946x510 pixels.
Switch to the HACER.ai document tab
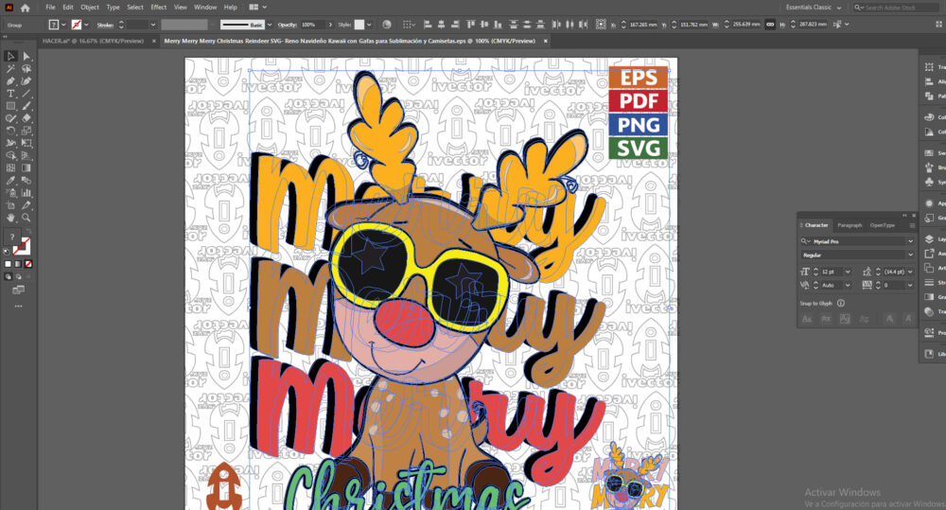tap(94, 41)
